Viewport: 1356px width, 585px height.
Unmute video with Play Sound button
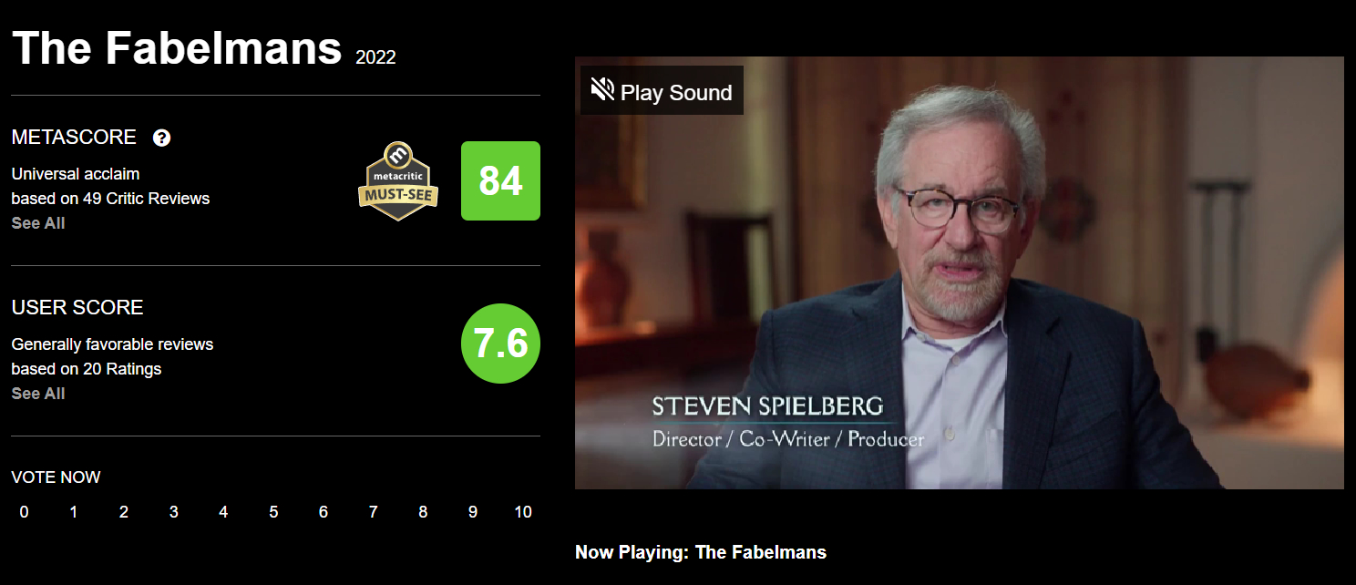coord(662,91)
